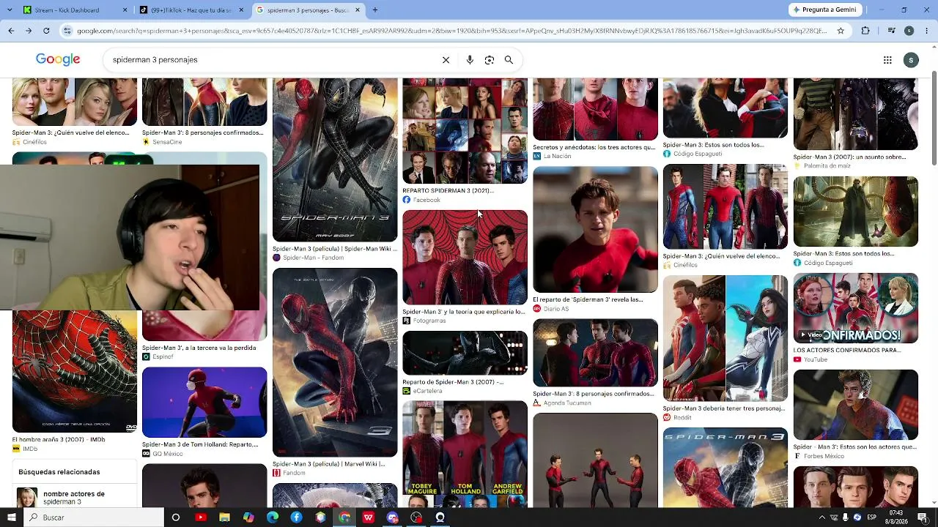
Task: Open the media controls icon in Chrome toolbar
Action: pyautogui.click(x=891, y=31)
